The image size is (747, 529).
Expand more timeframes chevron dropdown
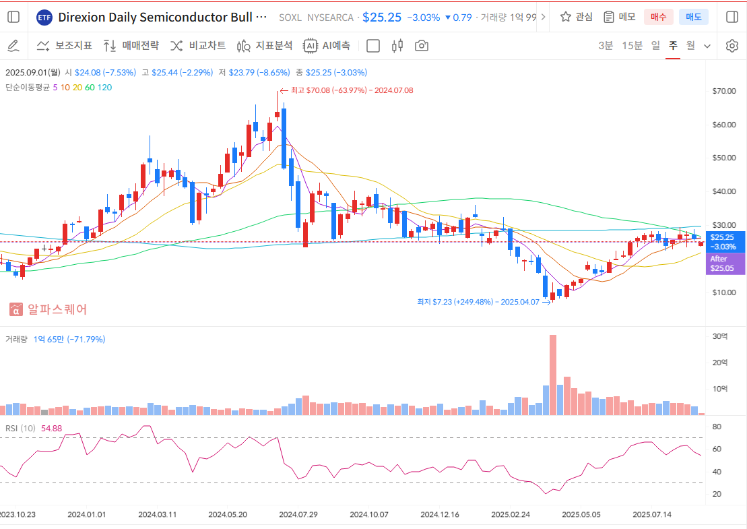coord(707,46)
